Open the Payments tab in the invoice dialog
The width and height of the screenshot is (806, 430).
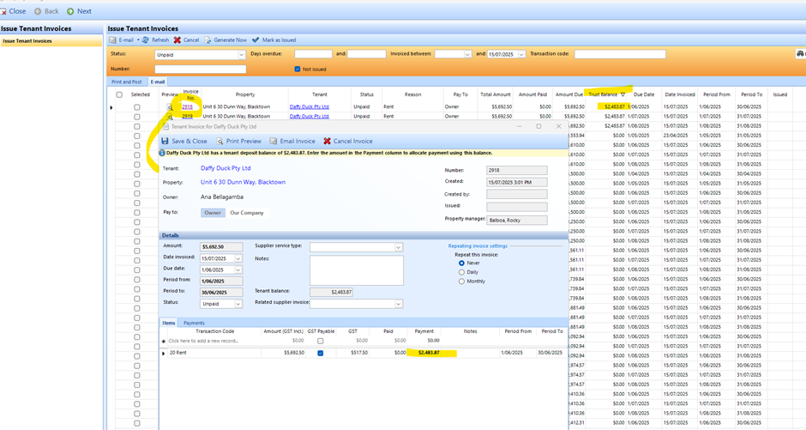pos(194,323)
